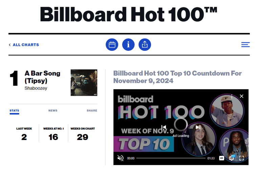
Task: Skip to next video
Action: tap(198, 127)
